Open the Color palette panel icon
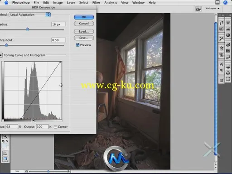The height and width of the screenshot is (174, 232). point(228,45)
